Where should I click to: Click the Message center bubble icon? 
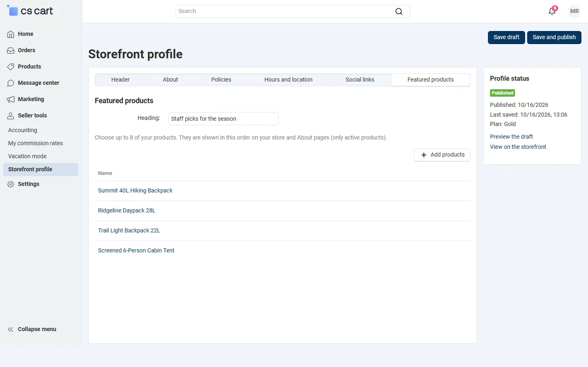pyautogui.click(x=11, y=83)
